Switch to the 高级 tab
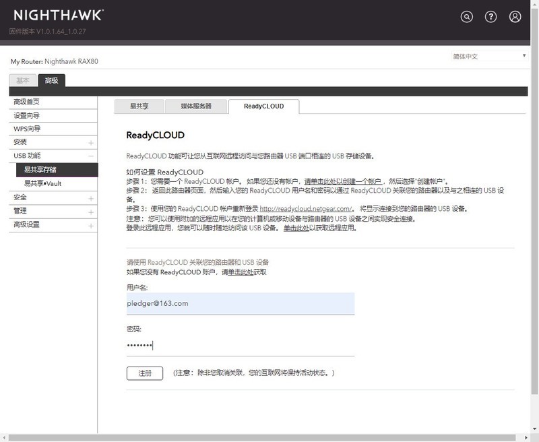This screenshot has height=442, width=539. 52,80
